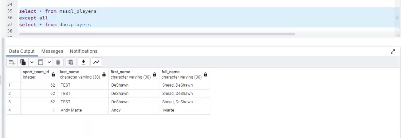Click the Paste clipboard icon
Image resolution: width=401 pixels, height=138 pixels.
pos(40,63)
